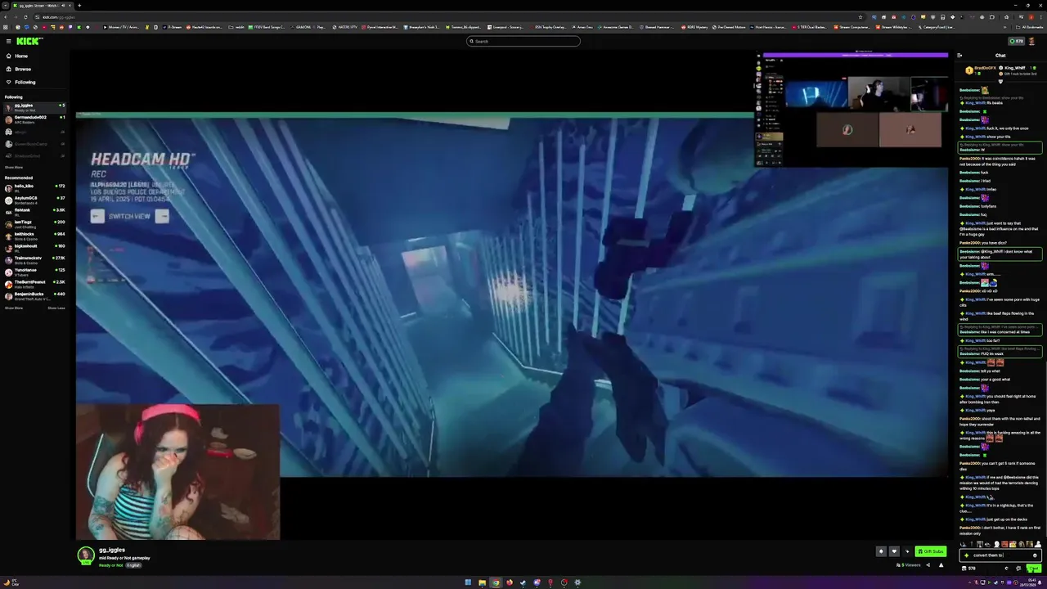
Task: Open the taskbar clock and date
Action: [x=1029, y=582]
